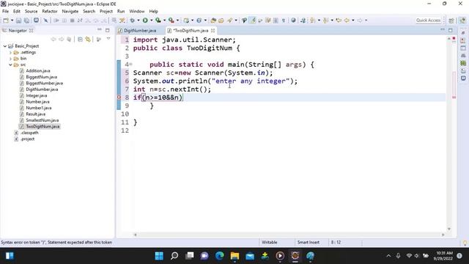Open the Navigate menu
Screen dimensions: 469x264
point(70,11)
